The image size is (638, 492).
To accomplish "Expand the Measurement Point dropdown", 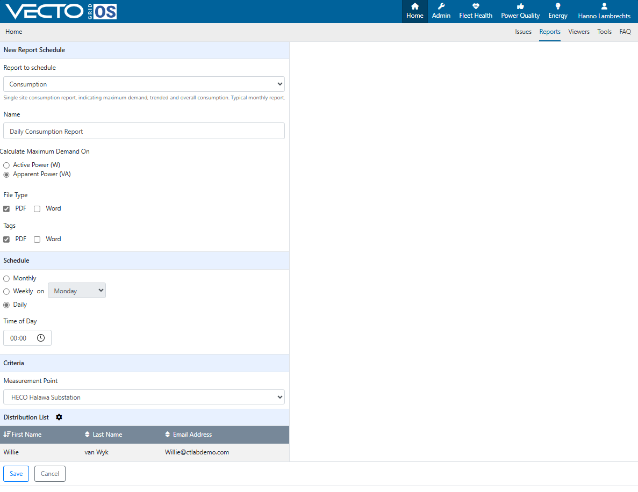I will (x=144, y=397).
